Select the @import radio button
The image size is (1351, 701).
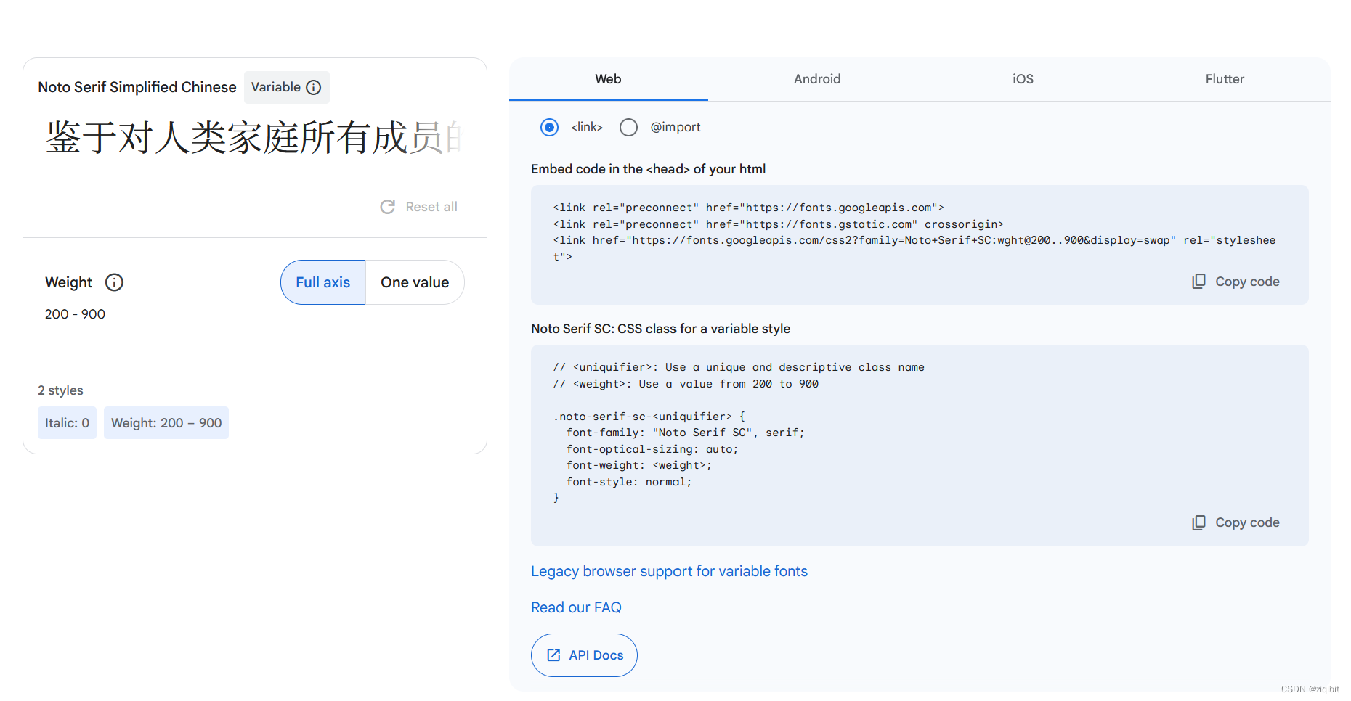(629, 128)
